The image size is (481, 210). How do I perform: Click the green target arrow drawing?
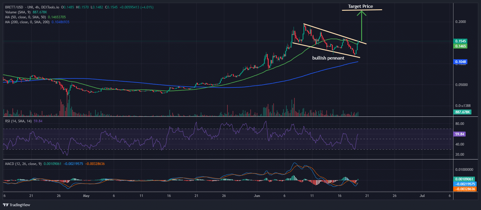(361, 26)
